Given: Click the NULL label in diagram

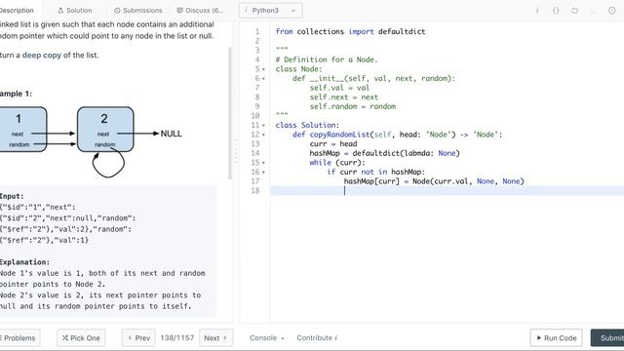Looking at the screenshot, I should coord(172,134).
